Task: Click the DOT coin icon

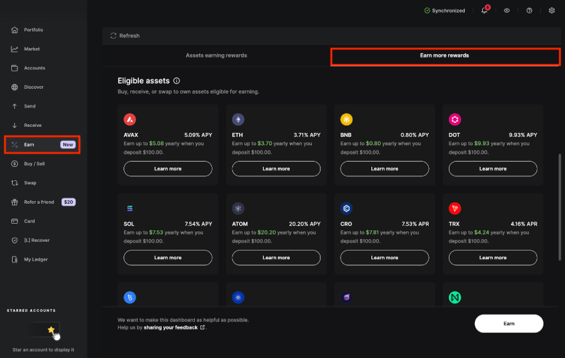Action: pyautogui.click(x=455, y=120)
